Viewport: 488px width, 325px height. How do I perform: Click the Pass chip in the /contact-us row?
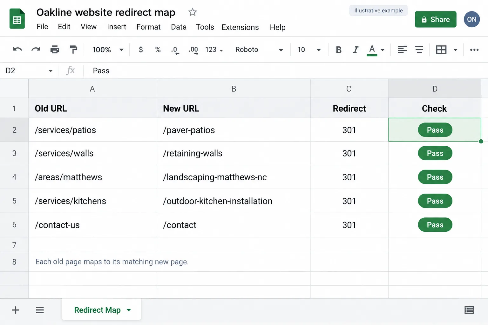[435, 225]
